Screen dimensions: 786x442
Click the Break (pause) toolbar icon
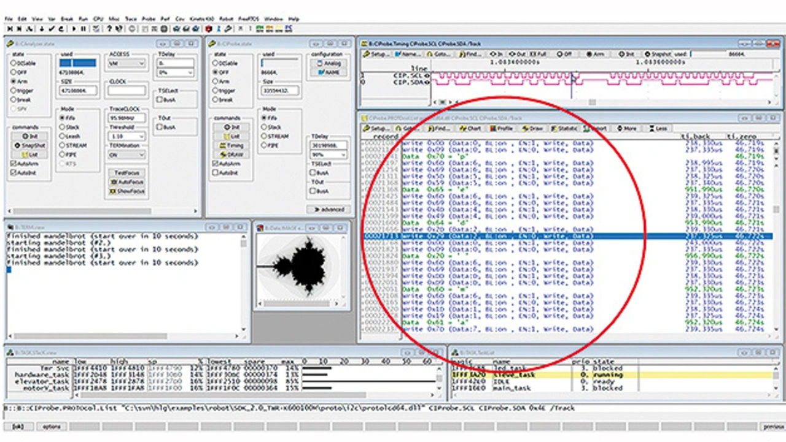[84, 28]
